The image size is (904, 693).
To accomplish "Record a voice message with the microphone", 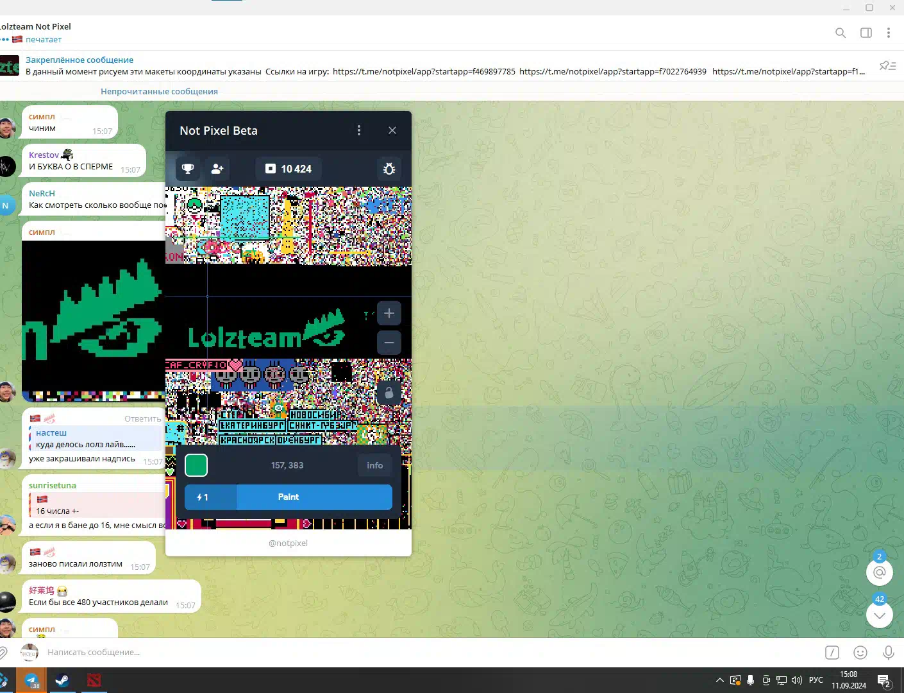I will (x=889, y=653).
